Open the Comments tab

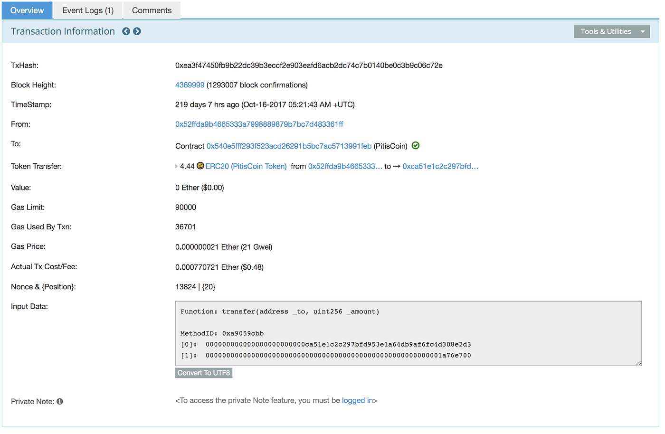point(152,10)
